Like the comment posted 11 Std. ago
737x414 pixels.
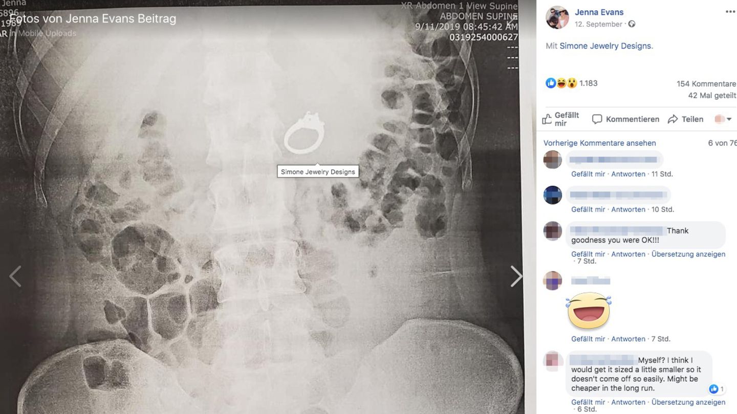[x=588, y=174]
